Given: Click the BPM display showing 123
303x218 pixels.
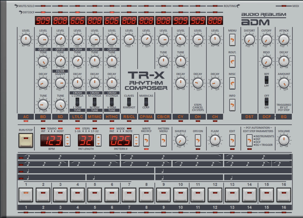Looking at the screenshot, I should point(51,140).
